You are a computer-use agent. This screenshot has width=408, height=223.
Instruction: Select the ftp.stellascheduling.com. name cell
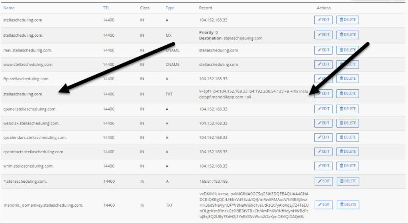[26, 79]
